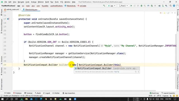Open the Event Log tool window
Screen dimensions: 179x101
pyautogui.click(x=154, y=93)
